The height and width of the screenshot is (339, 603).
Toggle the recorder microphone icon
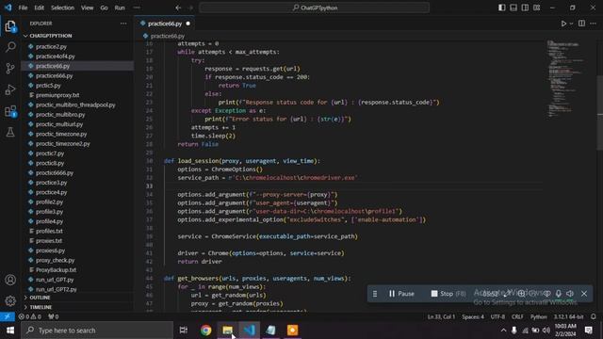point(559,293)
